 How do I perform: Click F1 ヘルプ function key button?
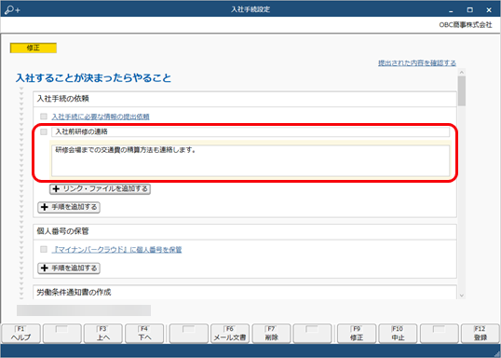click(21, 334)
